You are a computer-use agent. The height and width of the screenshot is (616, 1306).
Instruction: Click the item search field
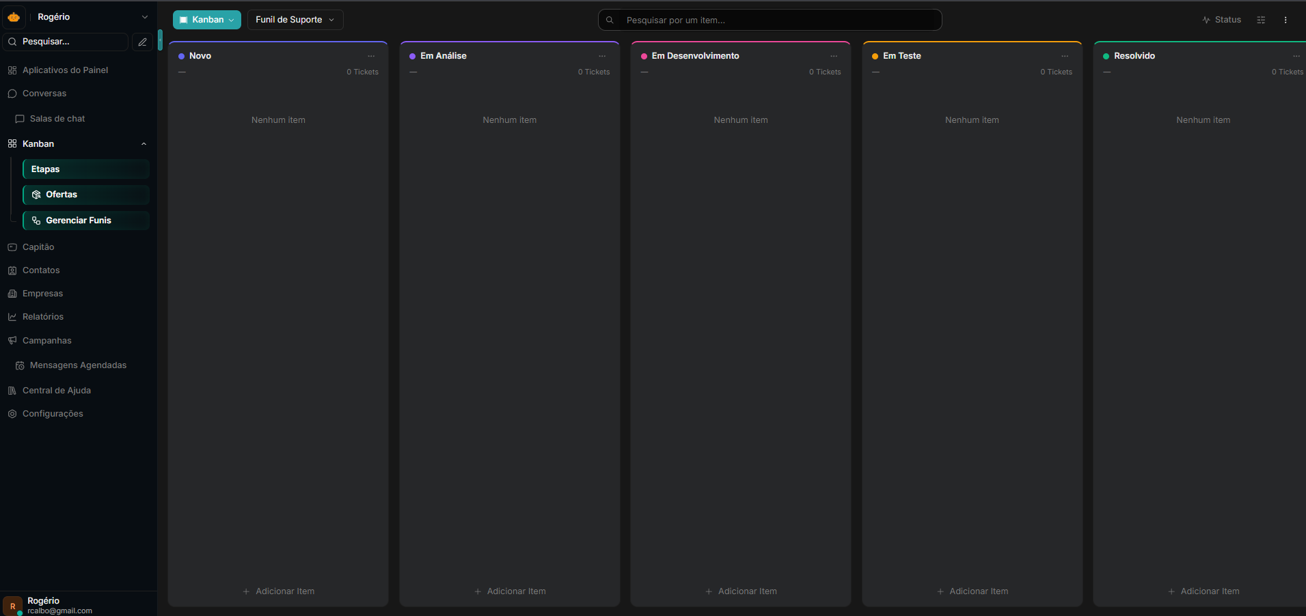coord(770,20)
